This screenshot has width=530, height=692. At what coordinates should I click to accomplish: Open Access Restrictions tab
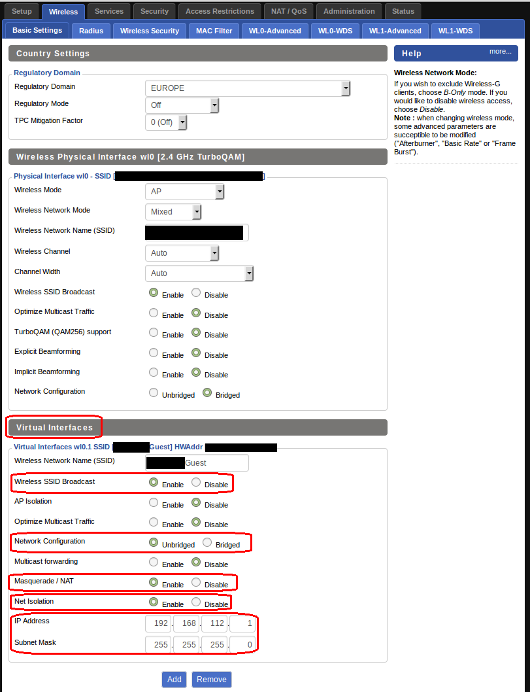pos(220,11)
